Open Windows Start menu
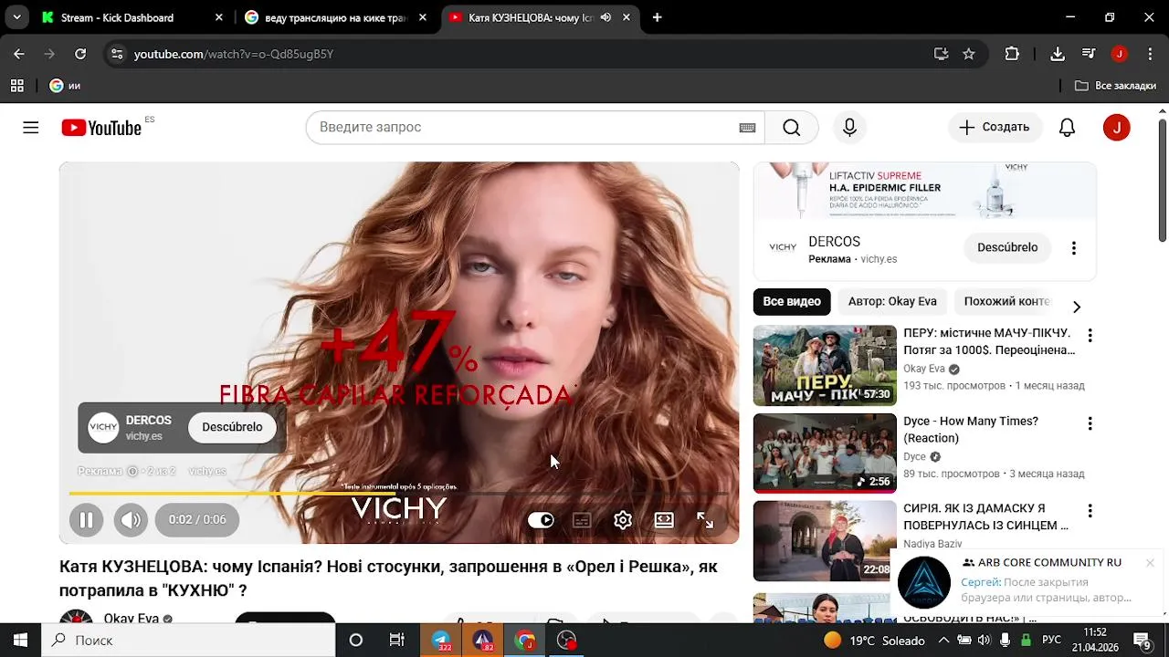1169x657 pixels. click(20, 640)
